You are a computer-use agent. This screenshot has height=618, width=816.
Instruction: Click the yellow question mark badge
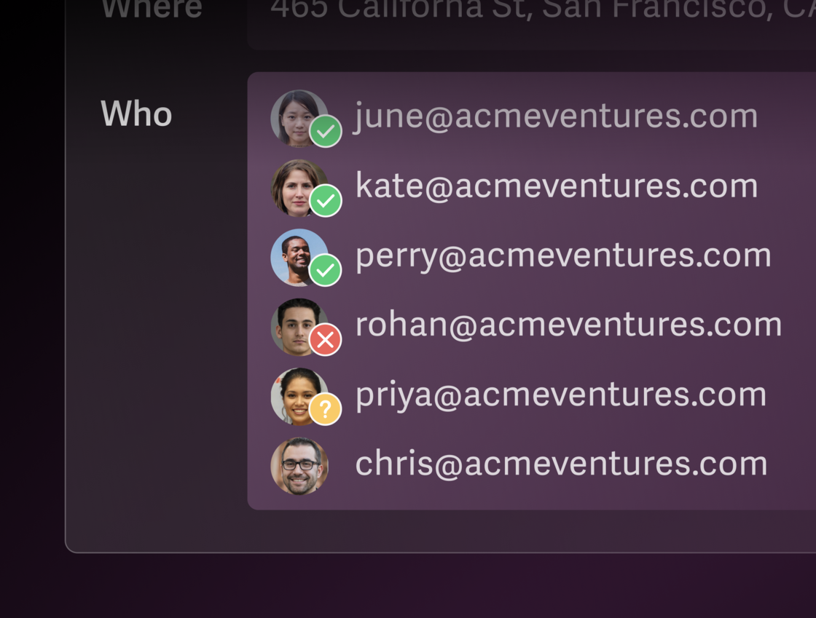coord(326,409)
